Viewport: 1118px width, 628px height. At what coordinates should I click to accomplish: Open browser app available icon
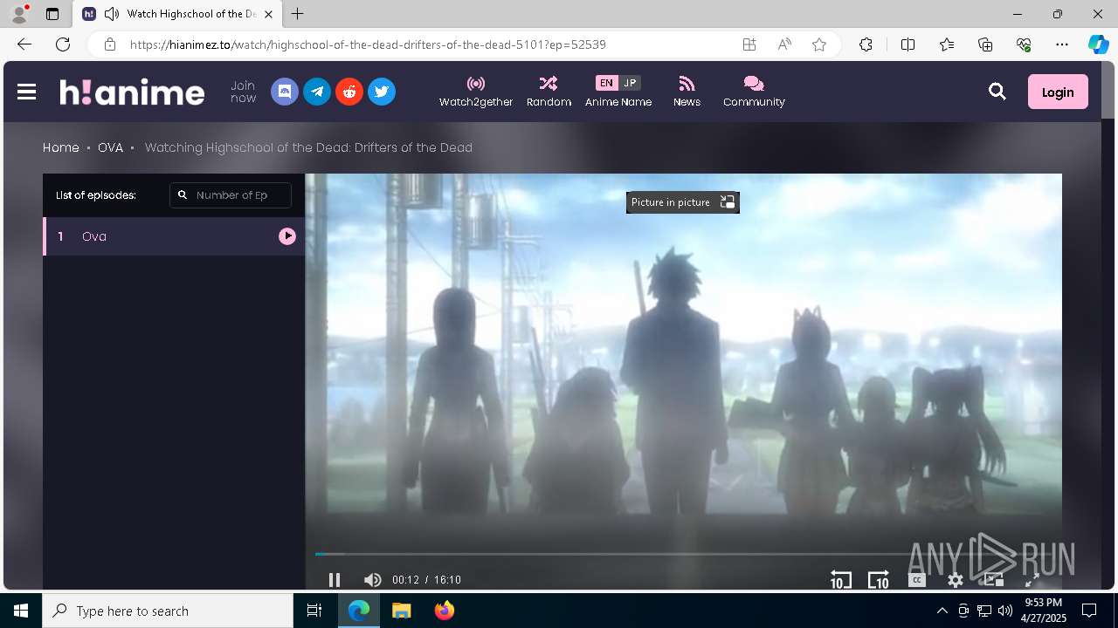[x=749, y=44]
